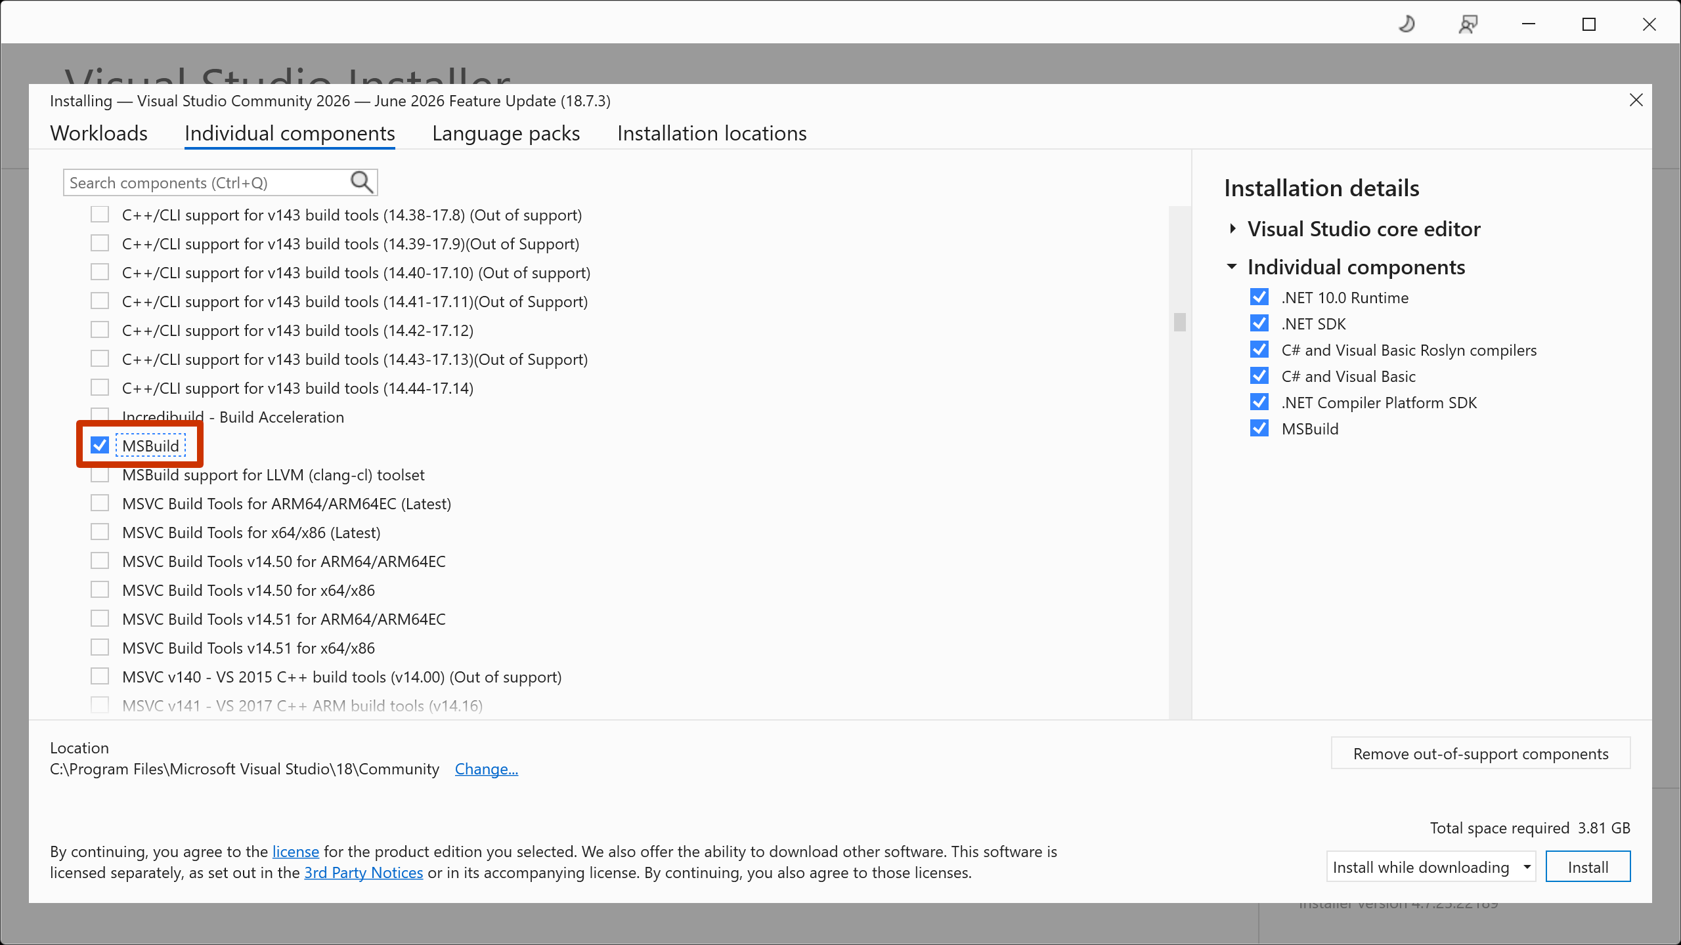The image size is (1681, 945).
Task: Go to Installation locations tab
Action: 712,133
